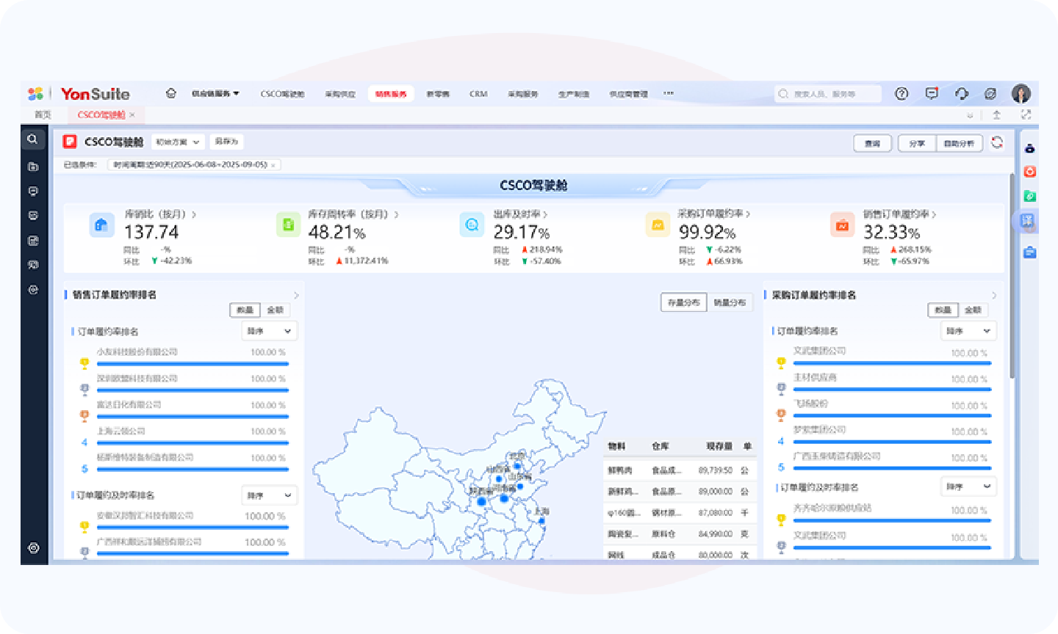Open the messages notification icon

[x=932, y=93]
